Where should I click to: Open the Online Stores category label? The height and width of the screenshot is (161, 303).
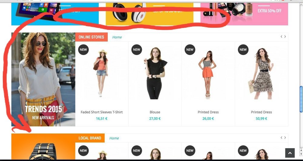92,37
